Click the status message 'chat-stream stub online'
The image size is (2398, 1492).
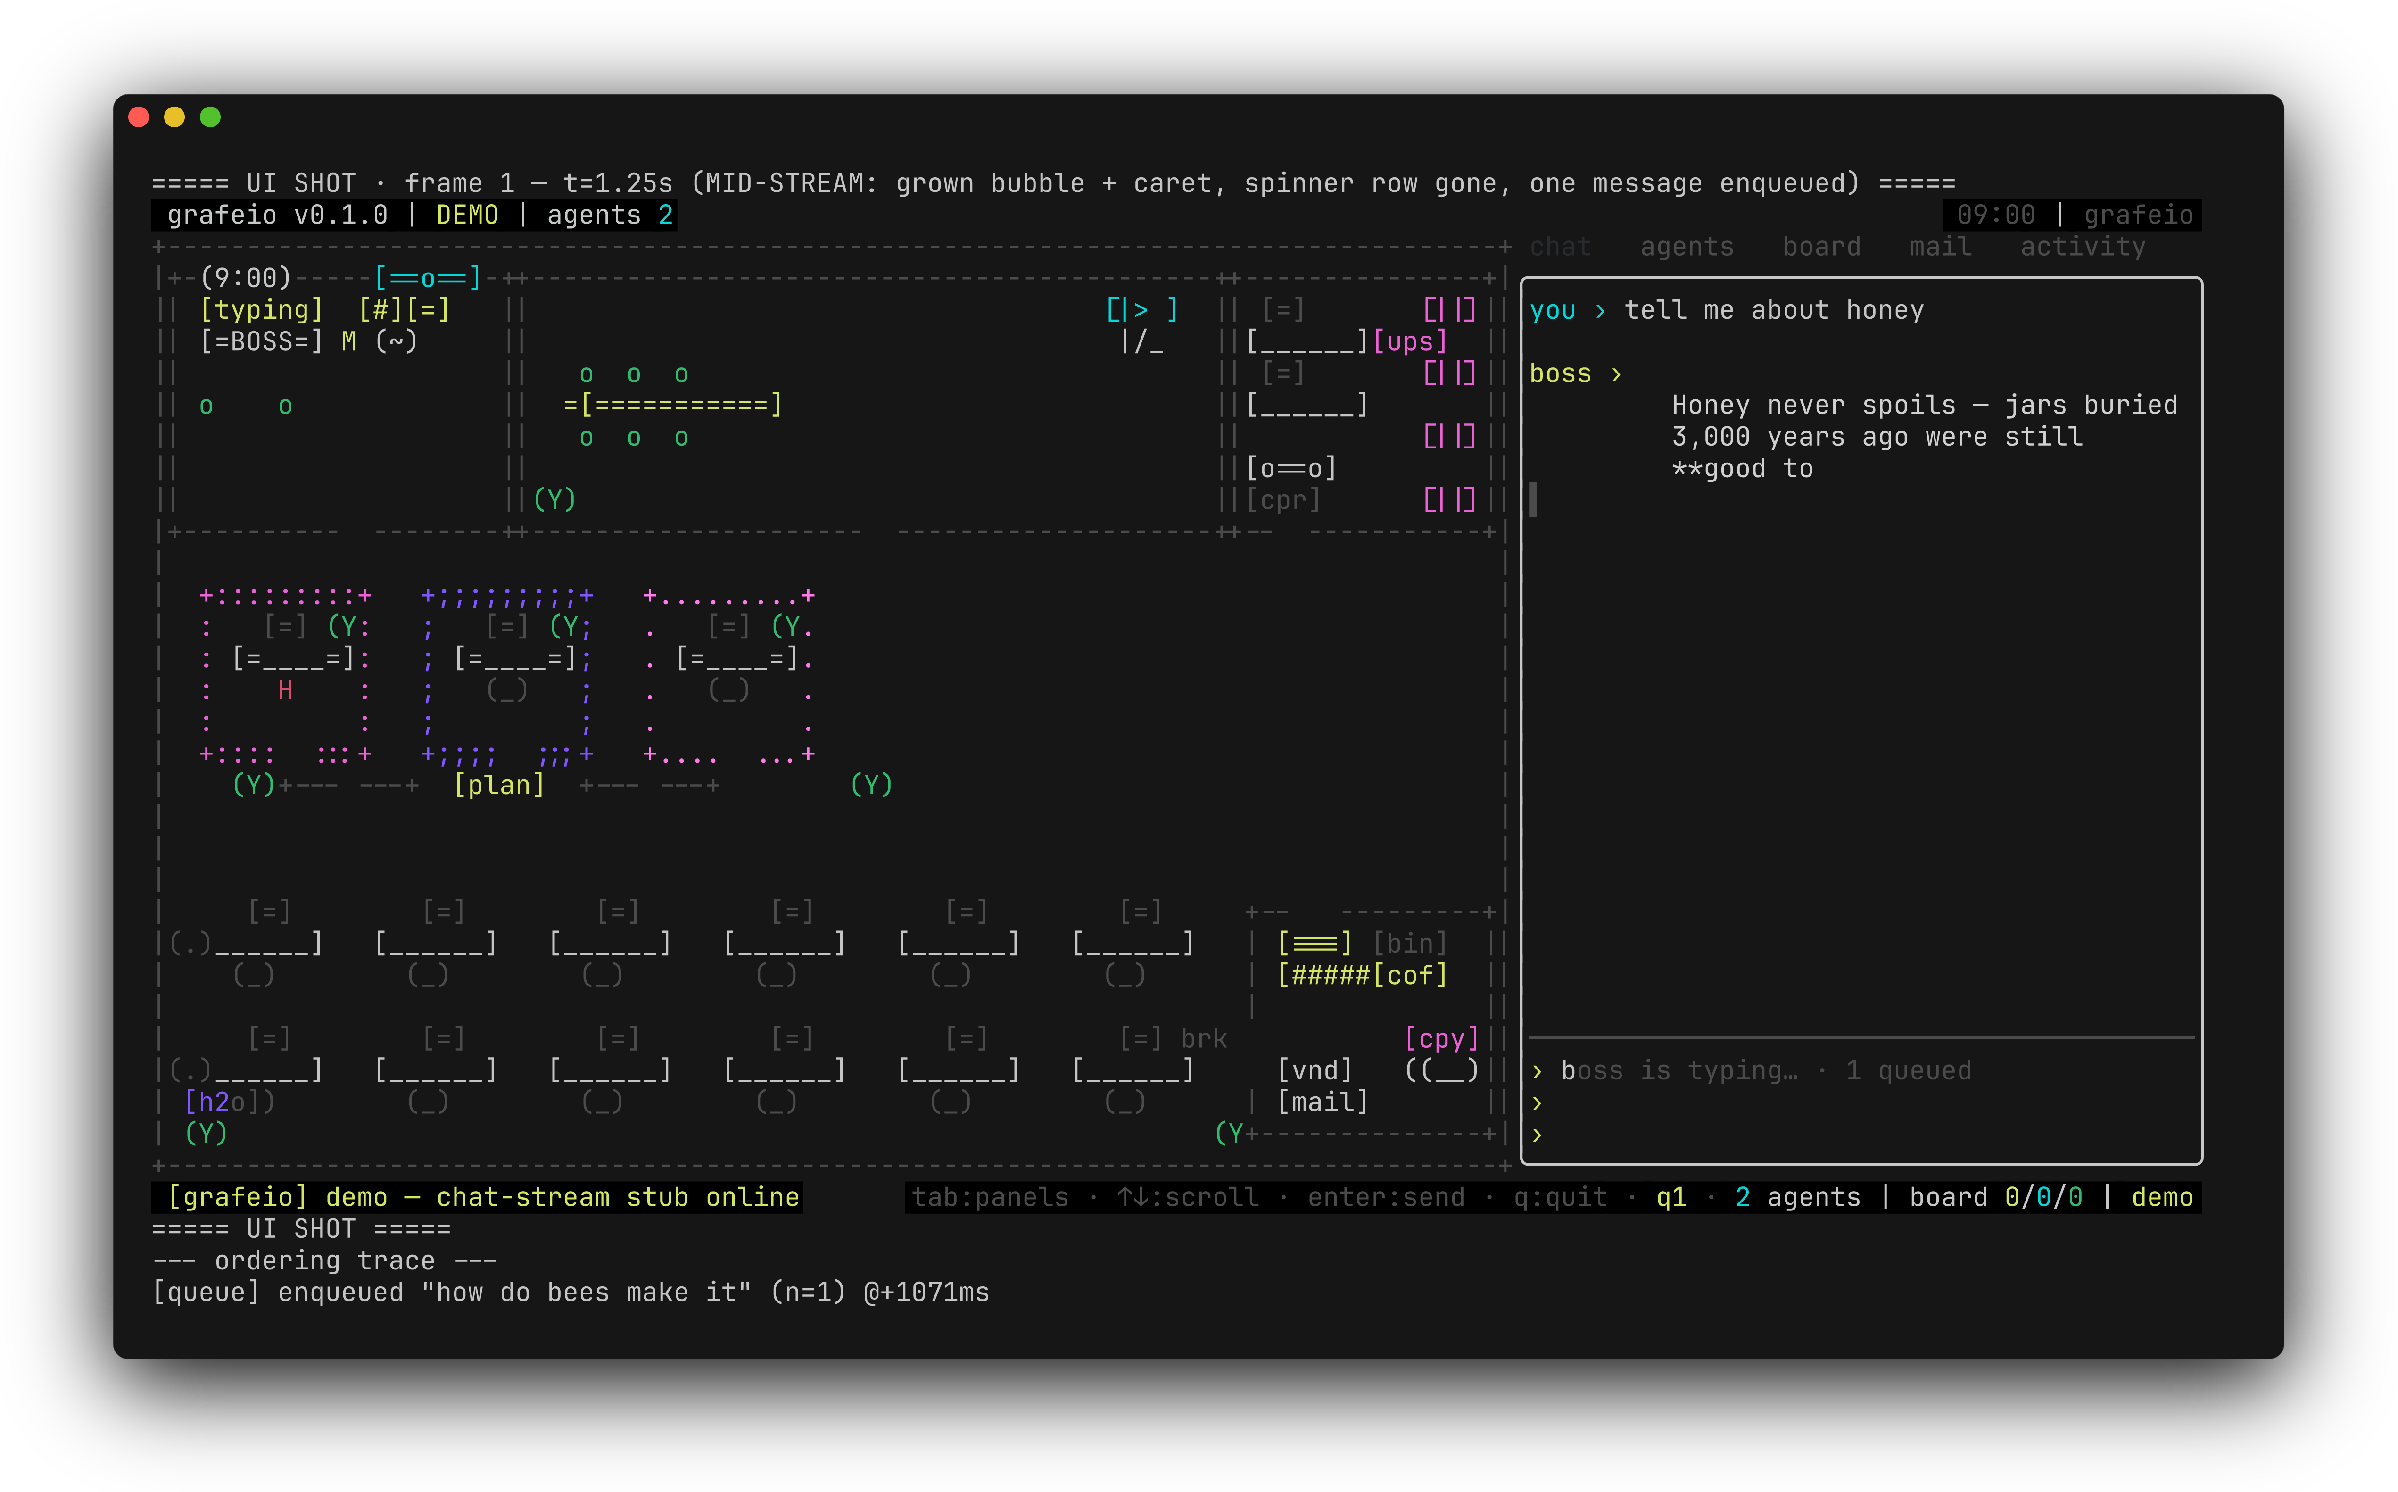(618, 1197)
